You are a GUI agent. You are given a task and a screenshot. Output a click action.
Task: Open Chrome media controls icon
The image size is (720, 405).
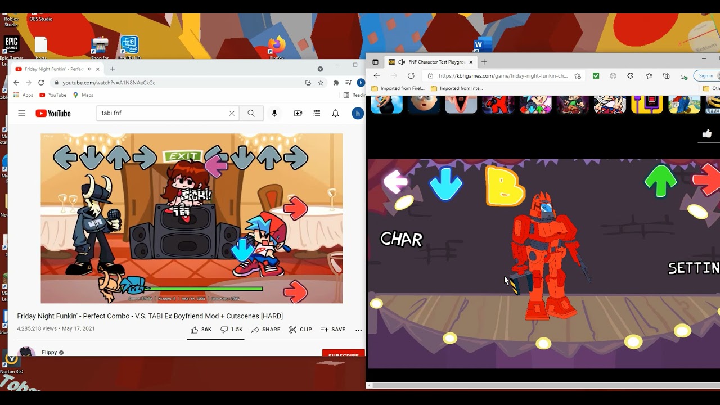coord(349,83)
